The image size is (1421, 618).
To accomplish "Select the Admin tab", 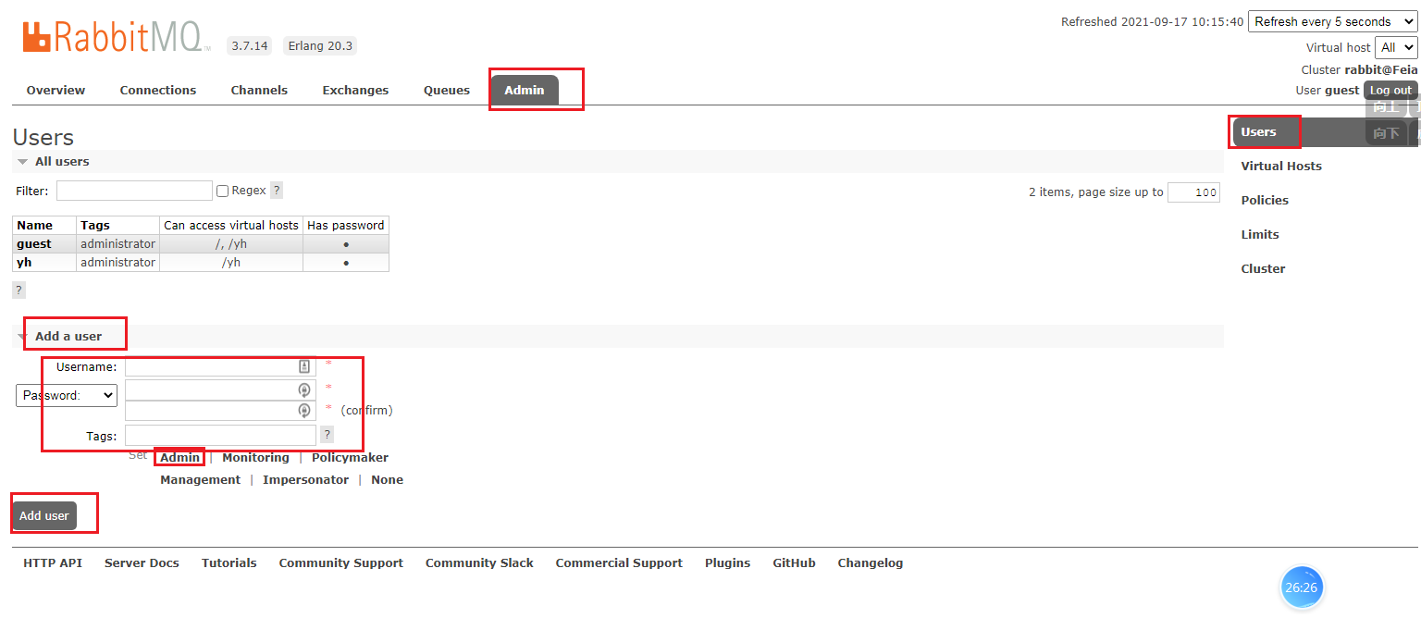I will [525, 90].
